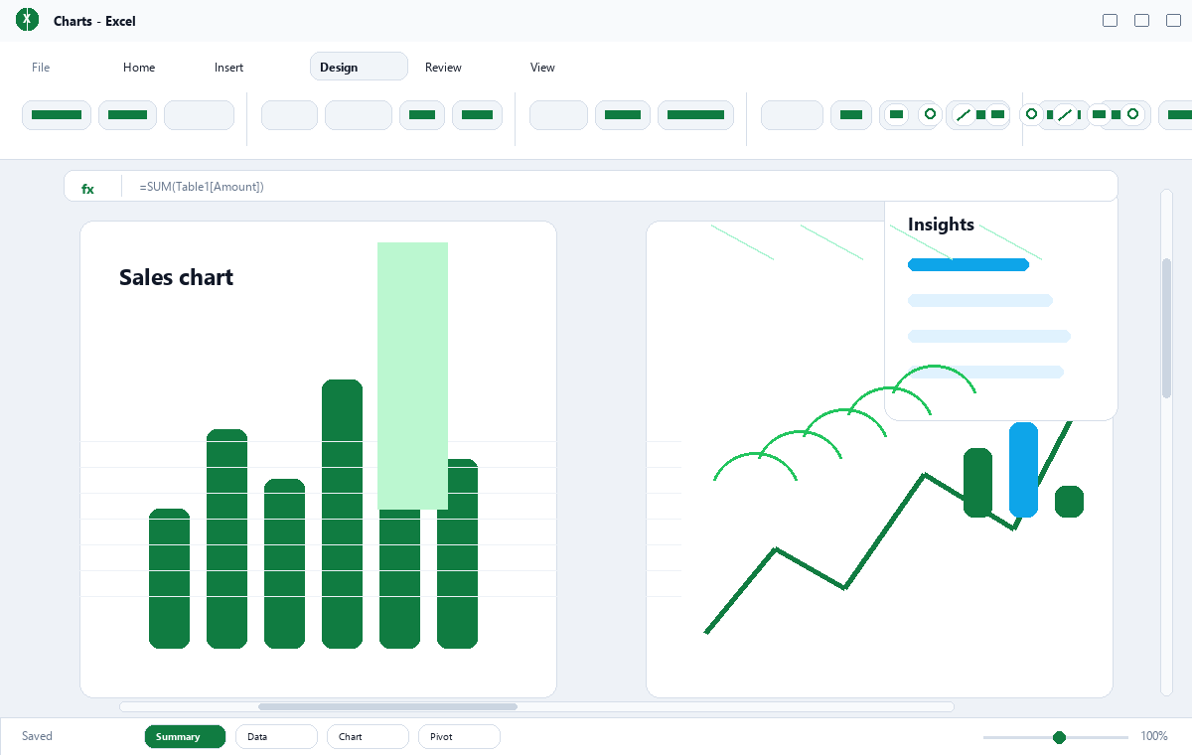Switch to the Home ribbon tab
The height and width of the screenshot is (755, 1192).
139,68
